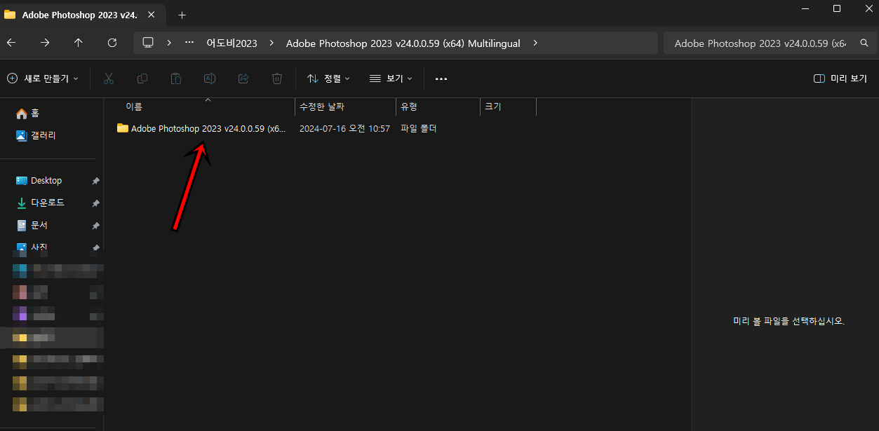Screen dimensions: 879x431
Task: Refresh the current folder view
Action: [112, 43]
